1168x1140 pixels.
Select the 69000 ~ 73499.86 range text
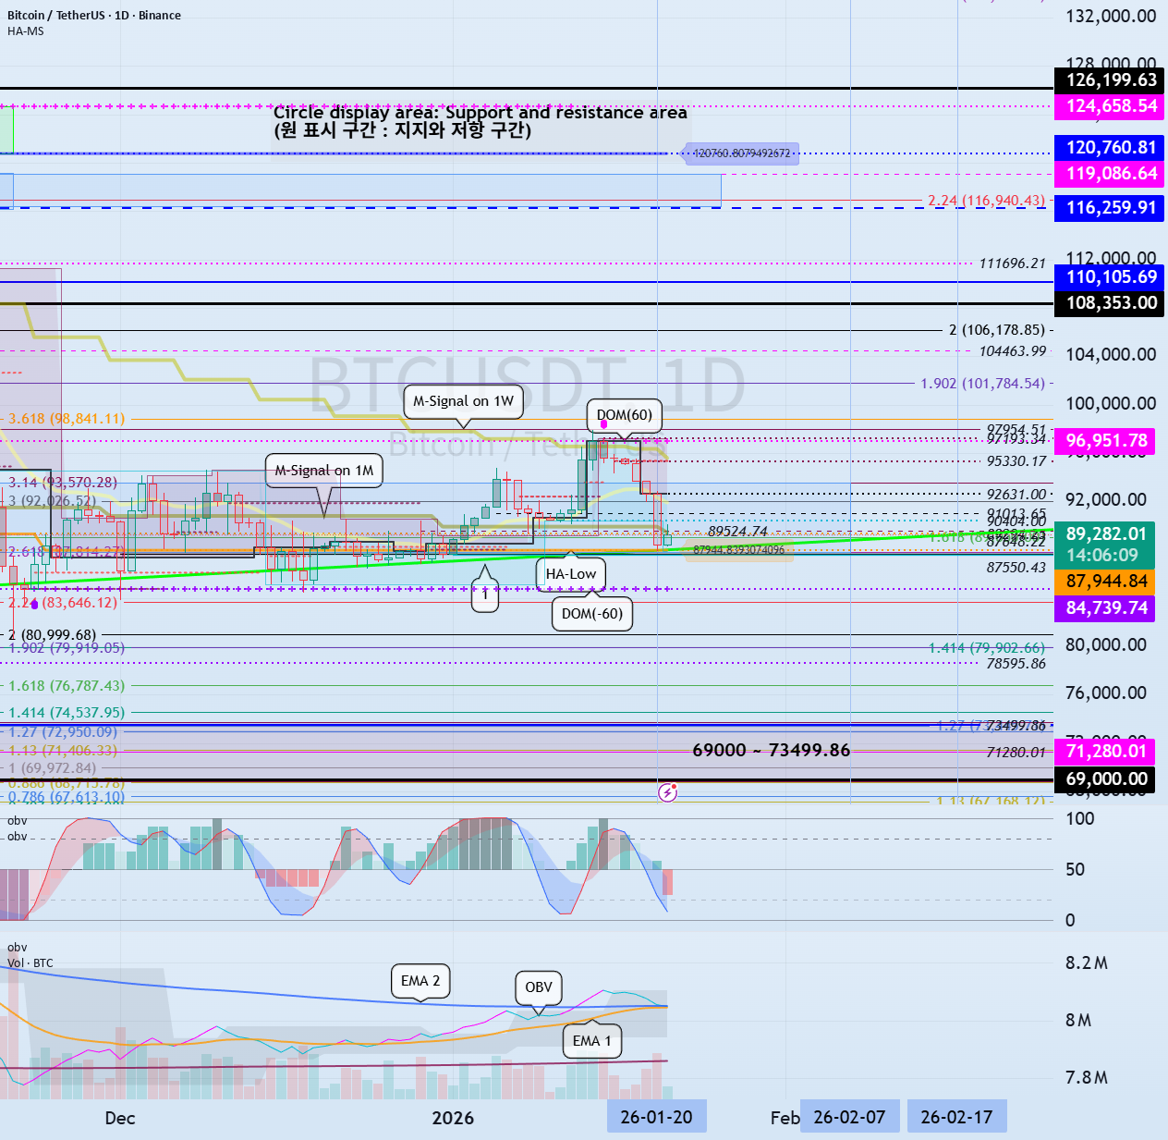tap(771, 750)
